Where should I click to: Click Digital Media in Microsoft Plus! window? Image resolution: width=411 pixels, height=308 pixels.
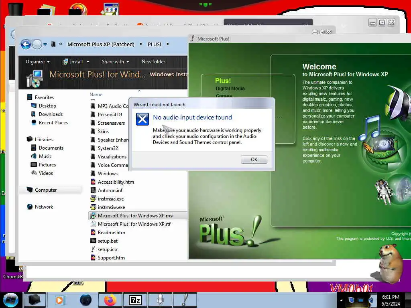(x=230, y=89)
